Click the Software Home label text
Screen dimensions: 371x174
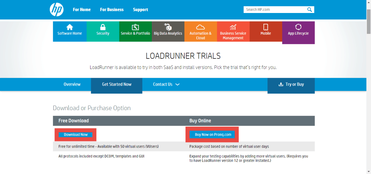click(70, 34)
